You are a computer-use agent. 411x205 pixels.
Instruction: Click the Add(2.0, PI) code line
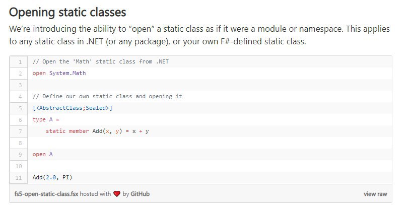pyautogui.click(x=52, y=177)
